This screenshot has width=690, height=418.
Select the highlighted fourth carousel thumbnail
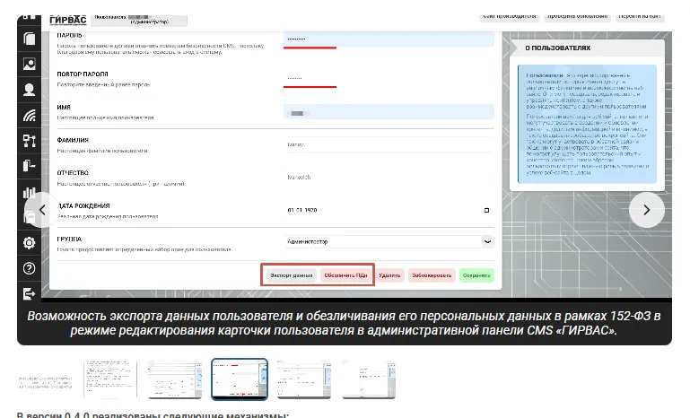240,379
